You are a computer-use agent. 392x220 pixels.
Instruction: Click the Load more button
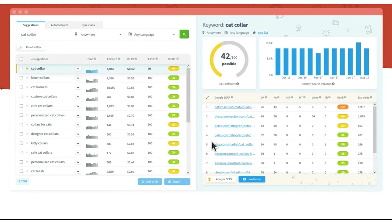(x=252, y=179)
